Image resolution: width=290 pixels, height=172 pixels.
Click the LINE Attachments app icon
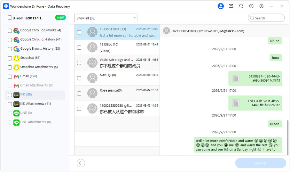16,122
